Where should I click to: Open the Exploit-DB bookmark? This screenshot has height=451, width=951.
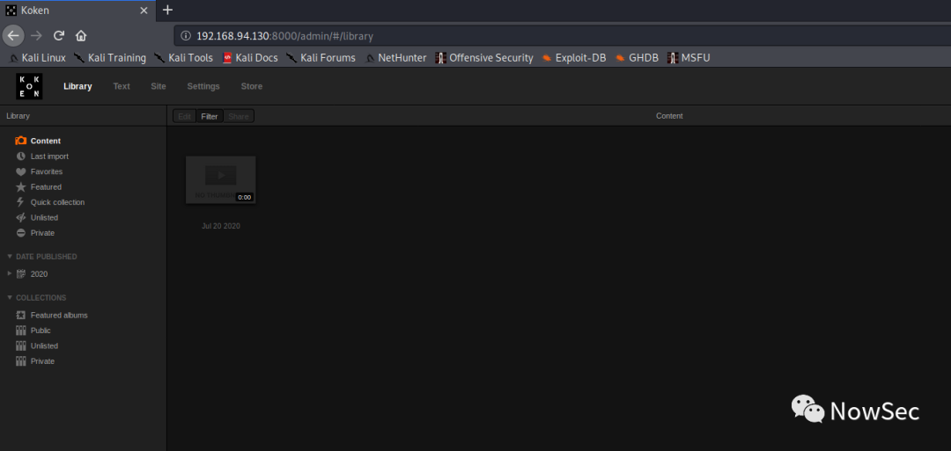coord(574,58)
